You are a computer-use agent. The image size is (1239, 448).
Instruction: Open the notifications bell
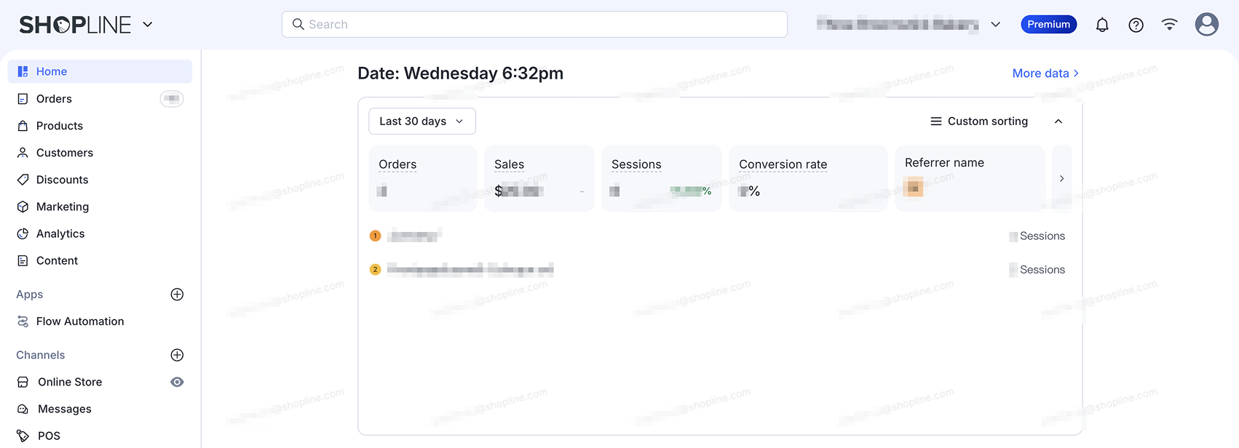pyautogui.click(x=1102, y=25)
